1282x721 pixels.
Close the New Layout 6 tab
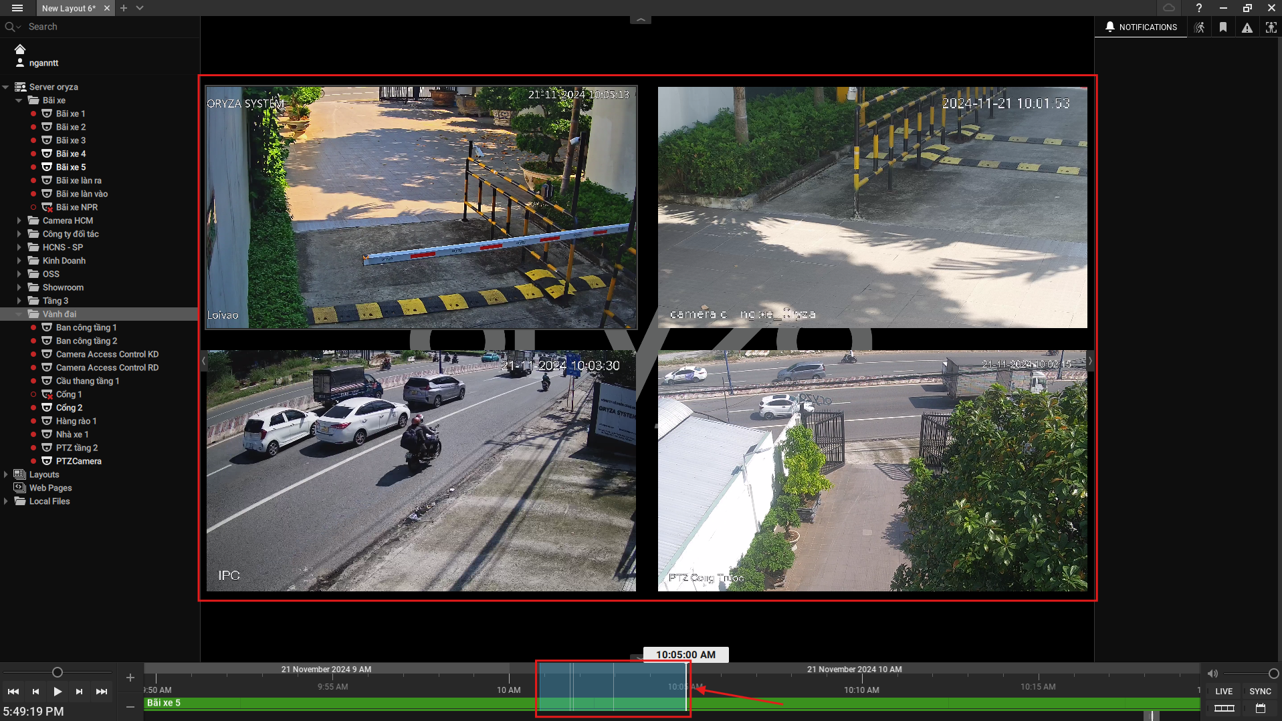click(x=106, y=8)
